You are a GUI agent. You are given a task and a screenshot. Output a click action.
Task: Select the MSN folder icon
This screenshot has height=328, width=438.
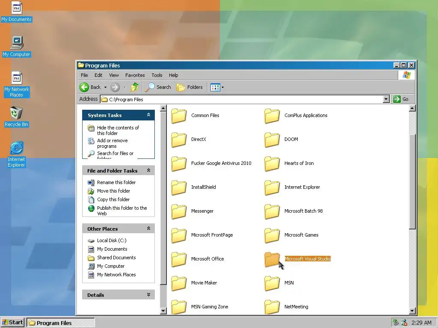click(272, 284)
